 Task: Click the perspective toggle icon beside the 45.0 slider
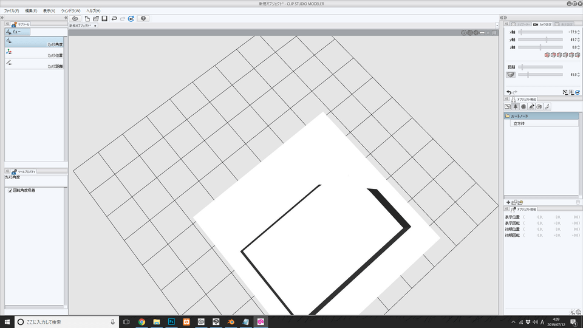point(511,75)
